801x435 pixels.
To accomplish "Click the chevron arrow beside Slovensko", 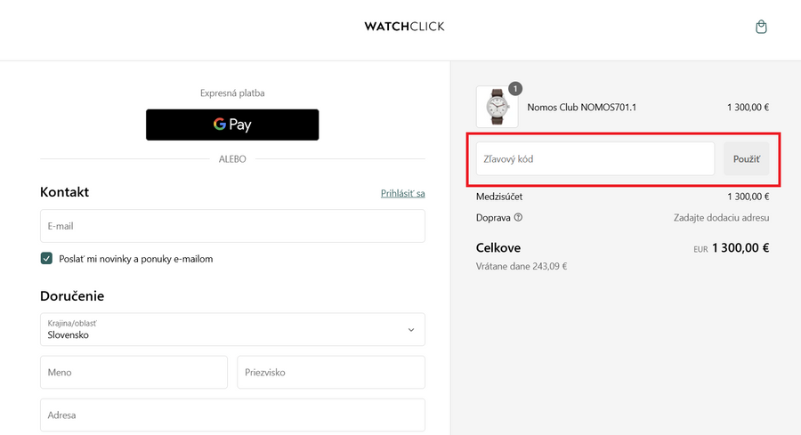I will pyautogui.click(x=410, y=330).
